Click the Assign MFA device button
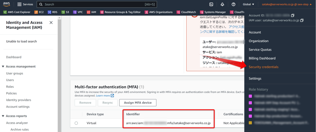The width and height of the screenshot is (316, 132). [x=138, y=103]
